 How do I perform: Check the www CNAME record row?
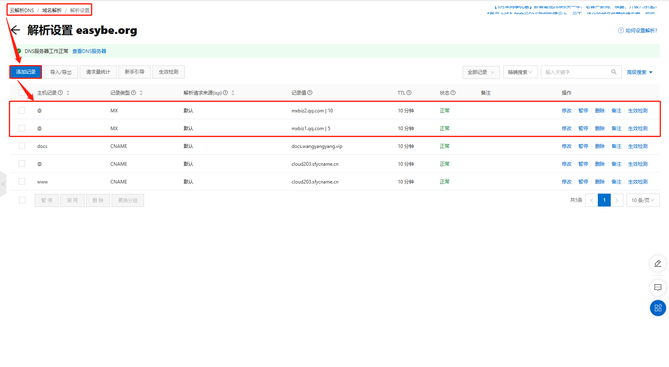22,181
